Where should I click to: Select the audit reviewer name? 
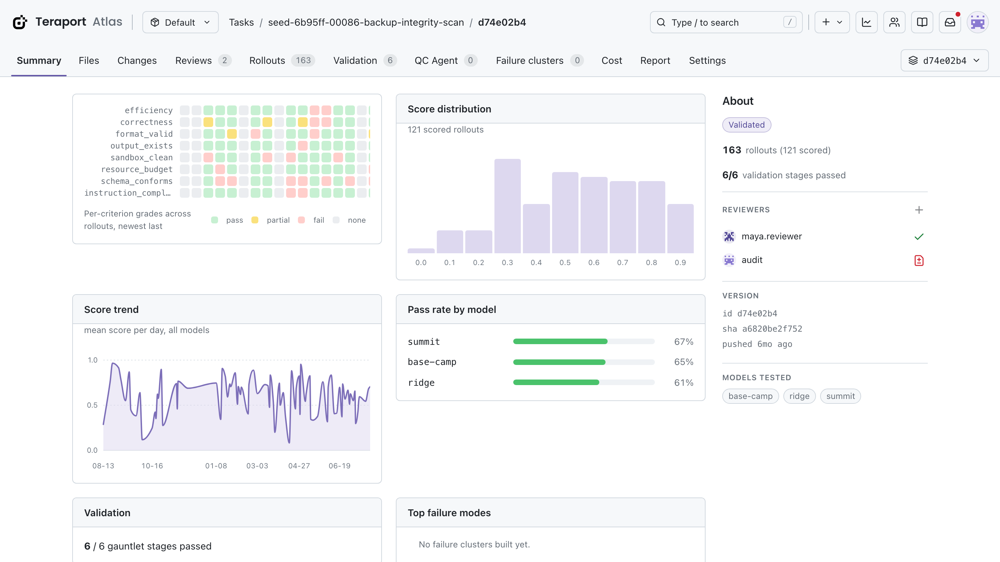[x=751, y=260]
